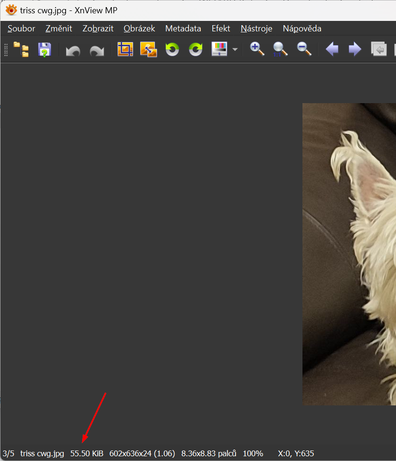396x461 pixels.
Task: Open the file browser icon
Action: (21, 49)
